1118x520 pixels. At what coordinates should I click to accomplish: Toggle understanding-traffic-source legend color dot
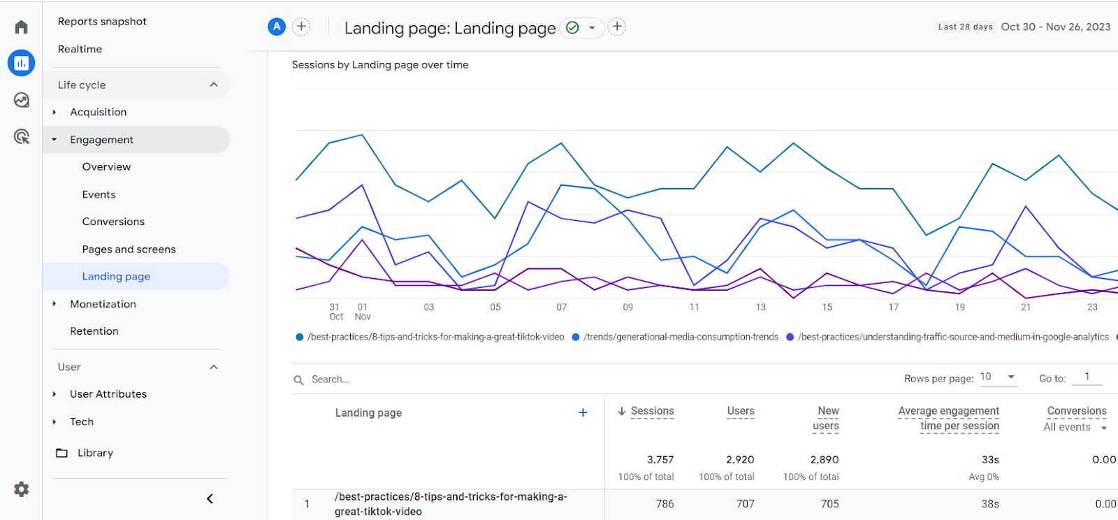pos(790,337)
